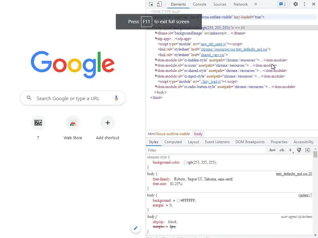Open the Properties pane tab
Image resolution: width=318 pixels, height=238 pixels.
[x=279, y=142]
